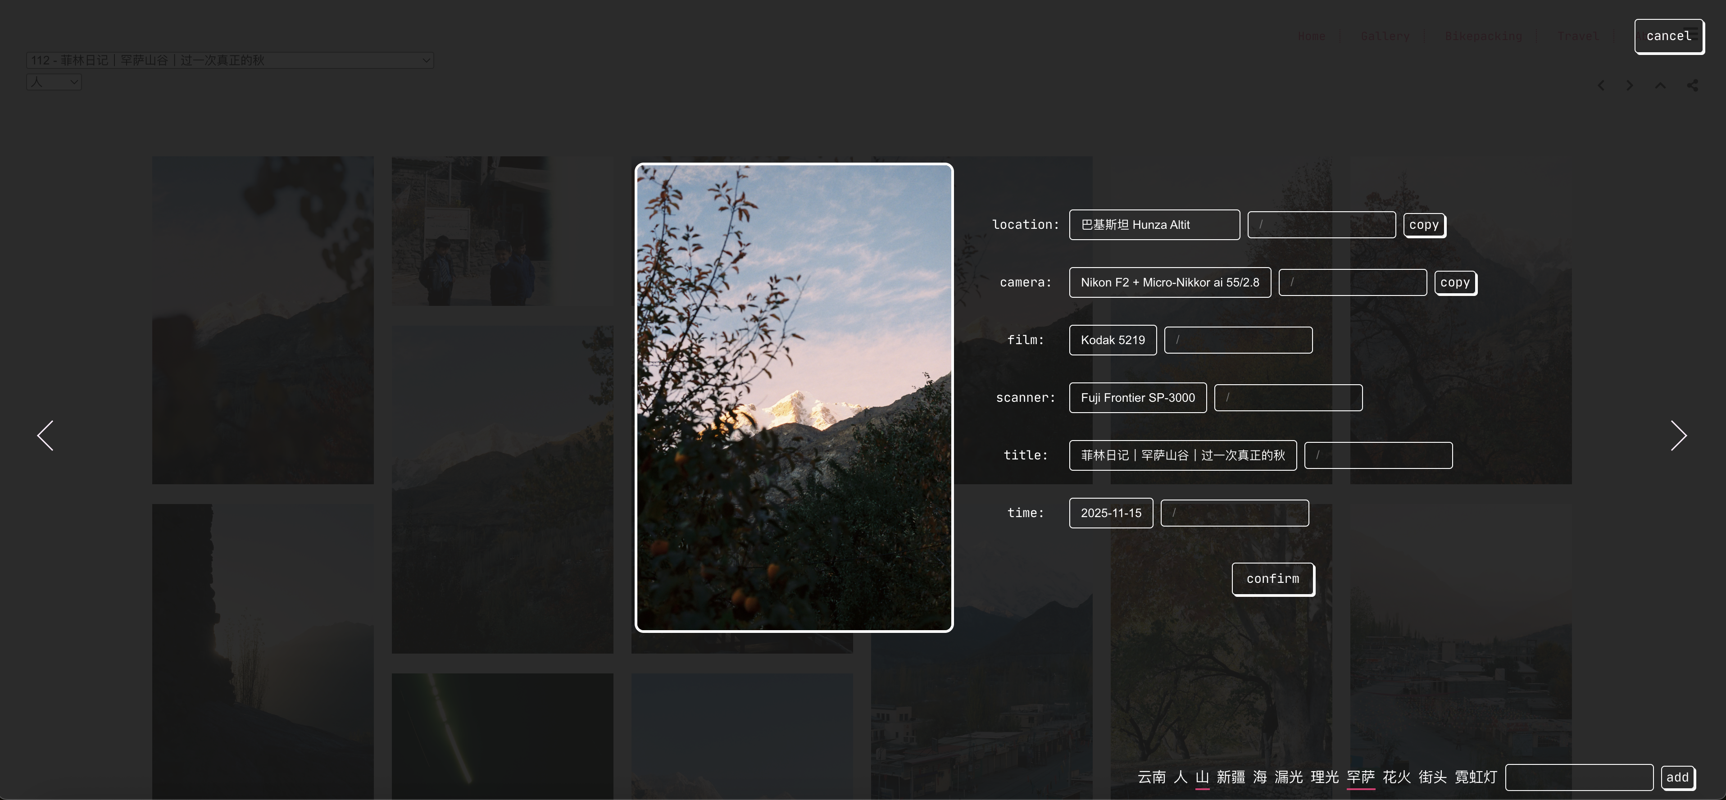The image size is (1726, 800).
Task: Open the album dropdown showing 112 - 菲林日记
Action: click(x=230, y=60)
